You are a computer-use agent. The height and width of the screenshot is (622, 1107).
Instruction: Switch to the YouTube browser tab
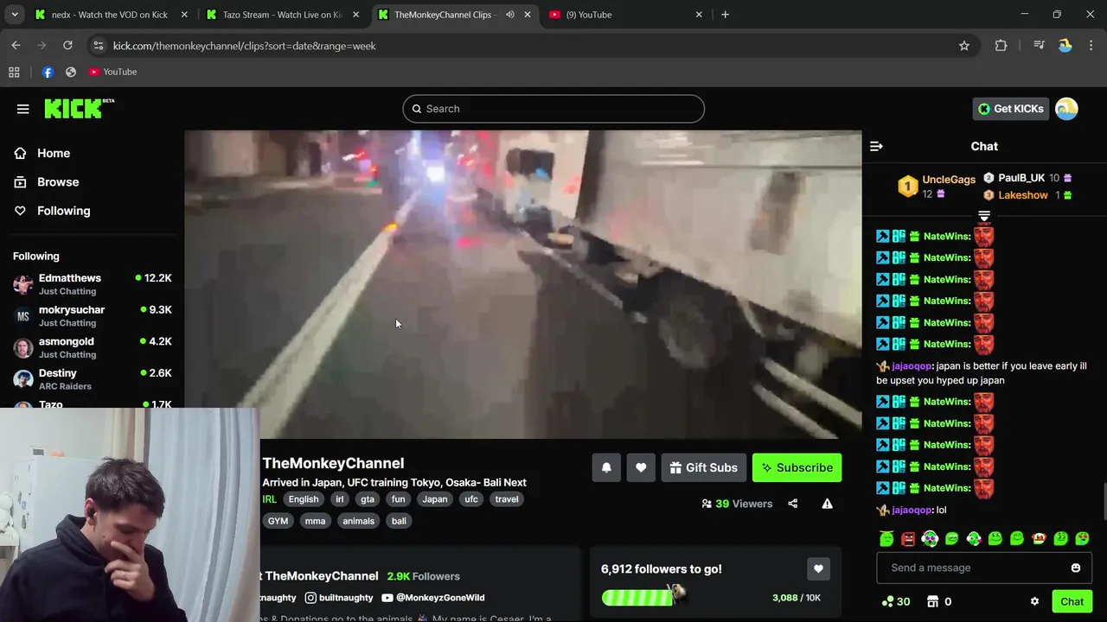click(627, 15)
